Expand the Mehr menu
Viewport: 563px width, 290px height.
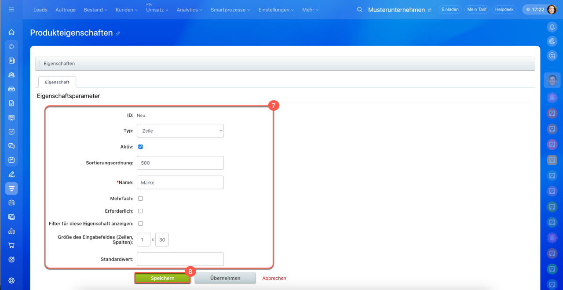click(311, 10)
